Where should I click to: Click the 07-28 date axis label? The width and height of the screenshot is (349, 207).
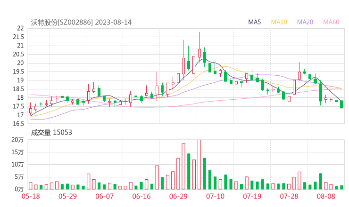coord(289,196)
